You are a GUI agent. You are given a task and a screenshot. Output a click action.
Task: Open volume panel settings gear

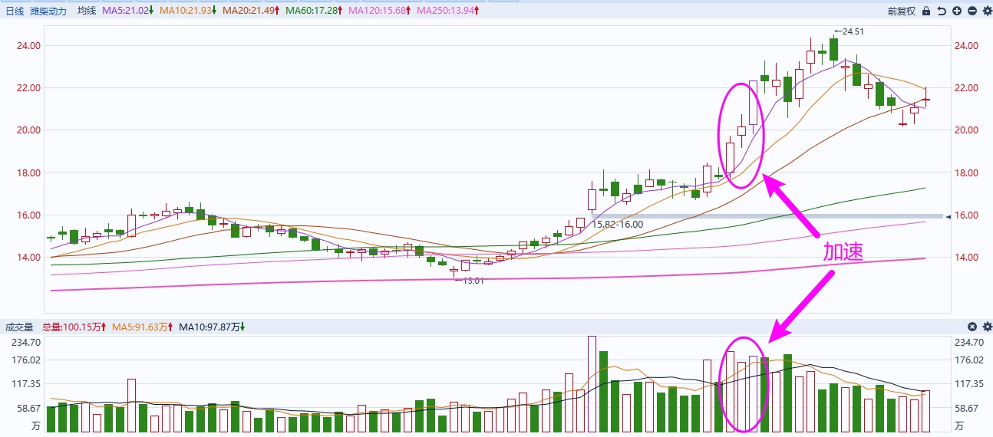click(987, 327)
